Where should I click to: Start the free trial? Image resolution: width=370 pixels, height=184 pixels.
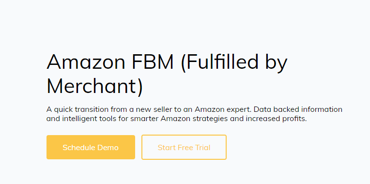[184, 147]
